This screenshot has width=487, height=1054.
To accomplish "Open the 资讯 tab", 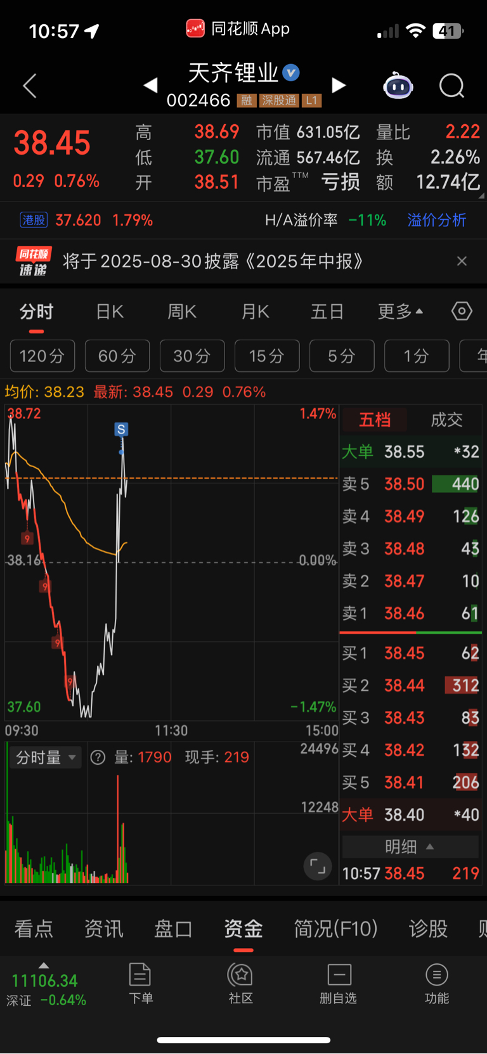I will (x=103, y=929).
